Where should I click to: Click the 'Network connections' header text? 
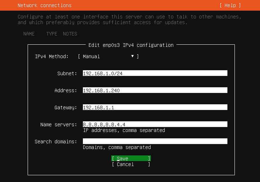[45, 5]
